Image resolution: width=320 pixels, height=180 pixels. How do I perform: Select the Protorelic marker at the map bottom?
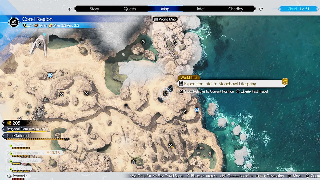pyautogui.click(x=133, y=162)
